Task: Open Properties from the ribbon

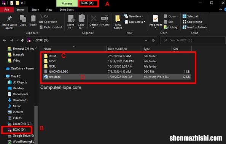Action: 156,21
